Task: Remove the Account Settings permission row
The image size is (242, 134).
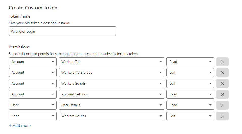Action: pyautogui.click(x=222, y=94)
